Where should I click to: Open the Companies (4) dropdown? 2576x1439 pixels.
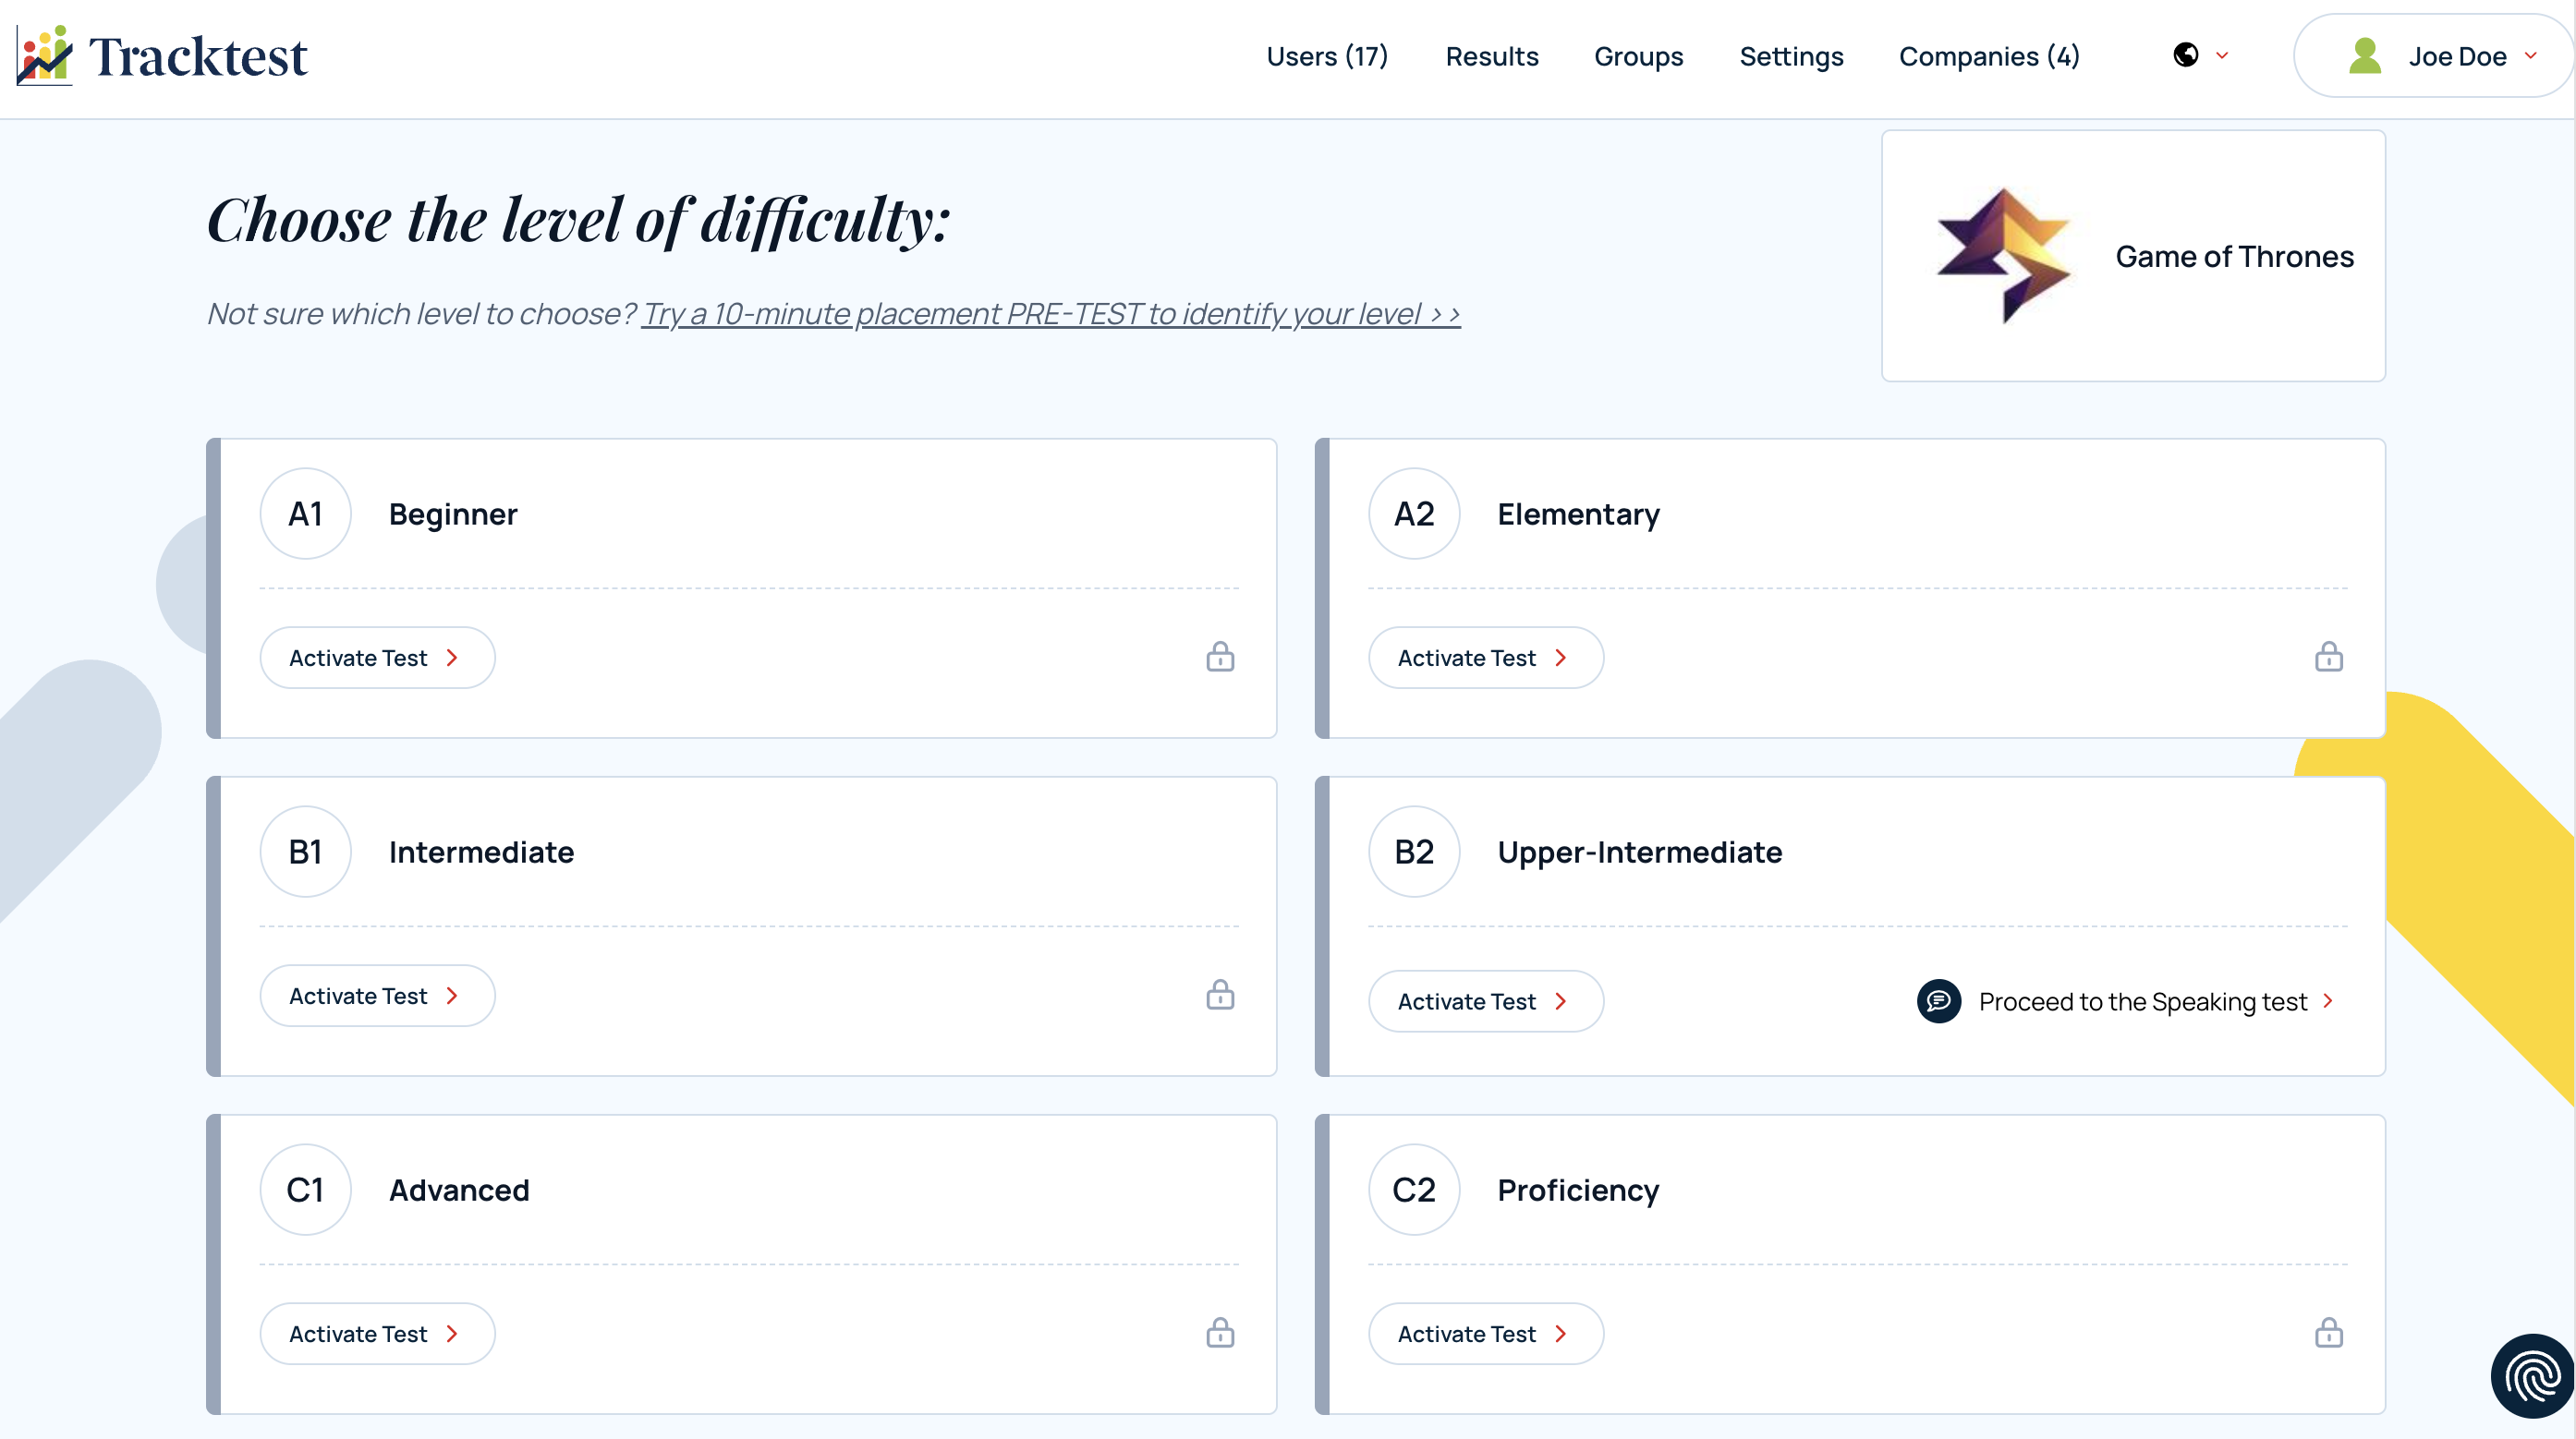click(x=1989, y=56)
